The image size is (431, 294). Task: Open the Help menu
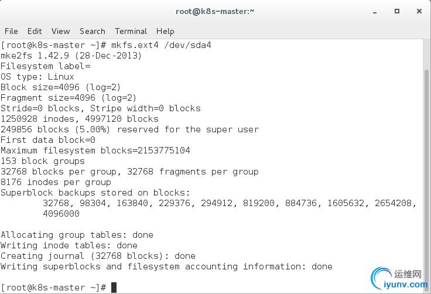tap(165, 31)
